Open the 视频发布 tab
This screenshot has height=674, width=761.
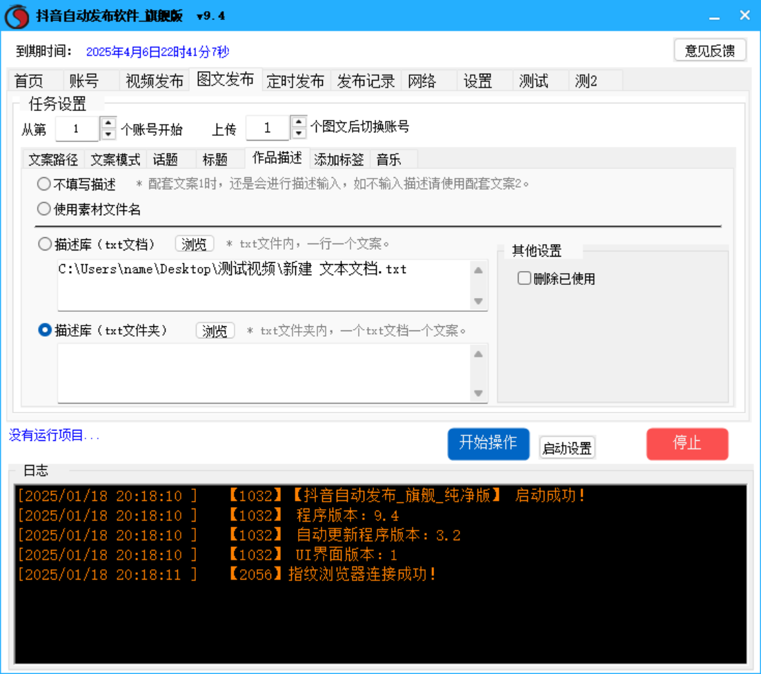click(x=154, y=81)
